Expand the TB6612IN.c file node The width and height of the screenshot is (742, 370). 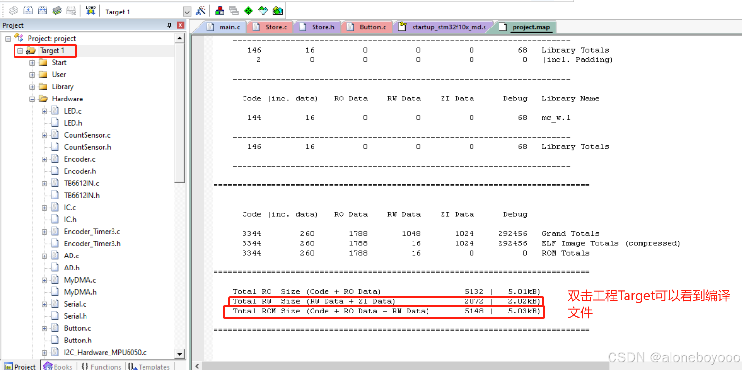44,183
